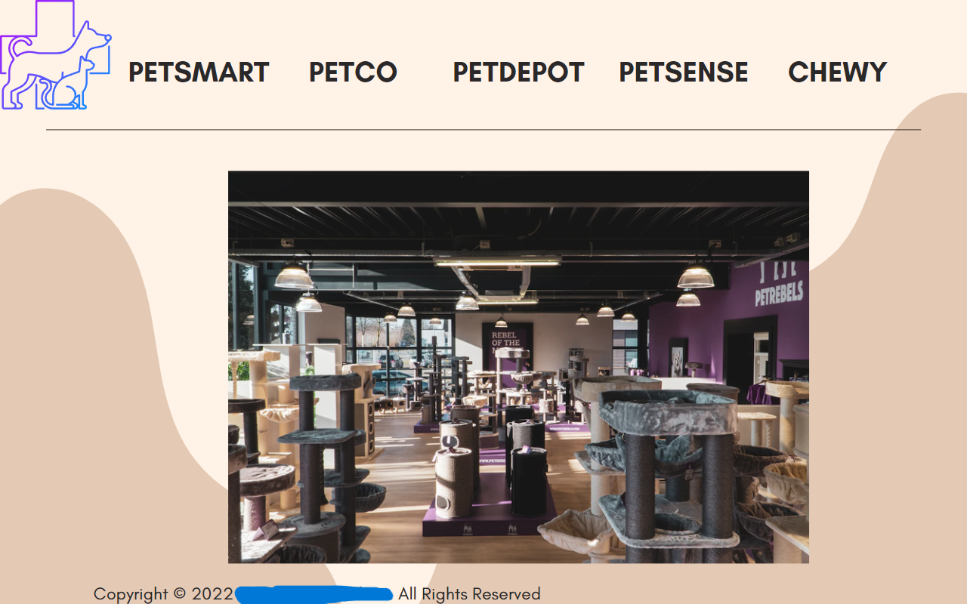Click the blue redacted name in footer
The width and height of the screenshot is (967, 604).
click(x=314, y=594)
